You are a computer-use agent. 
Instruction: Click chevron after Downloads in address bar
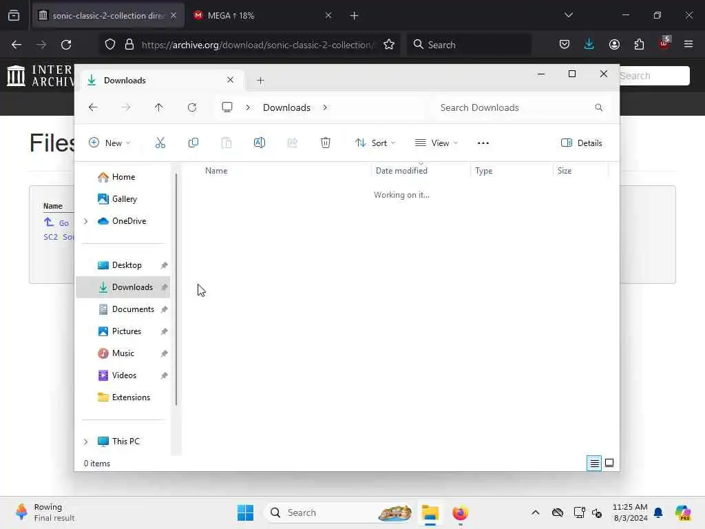(325, 107)
